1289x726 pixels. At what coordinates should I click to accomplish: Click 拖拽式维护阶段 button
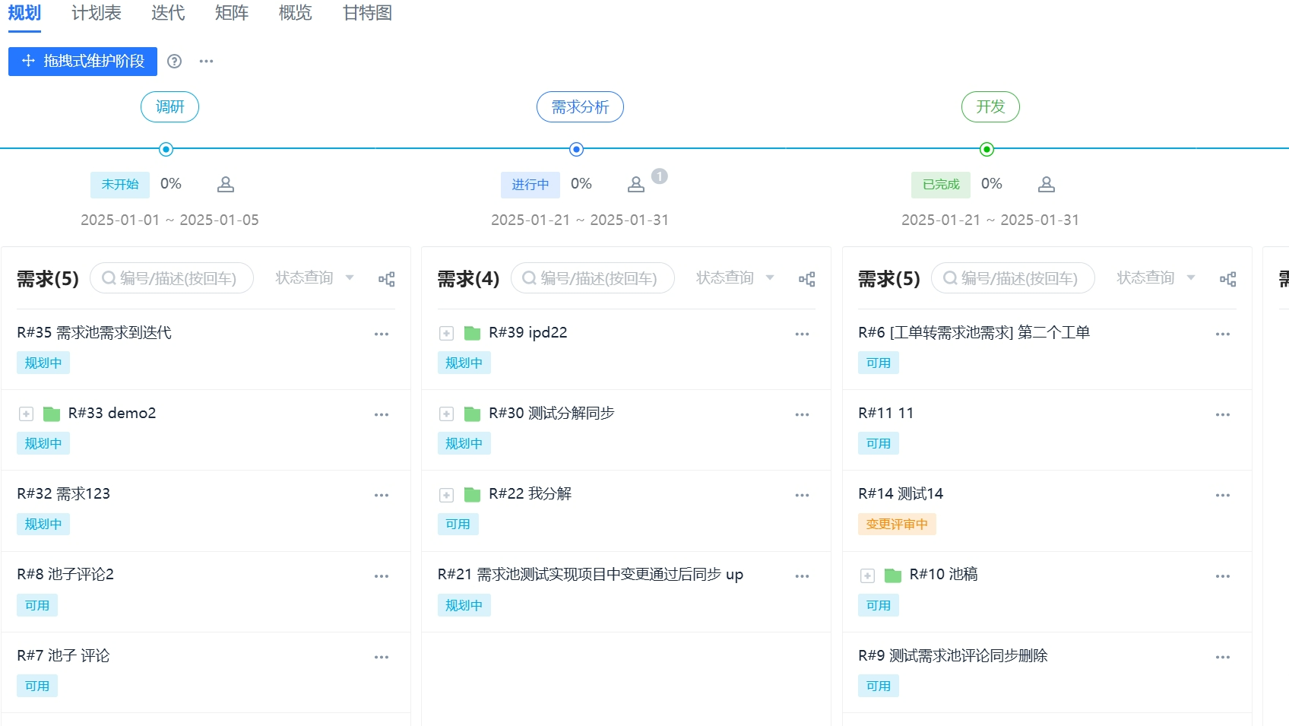click(x=83, y=62)
